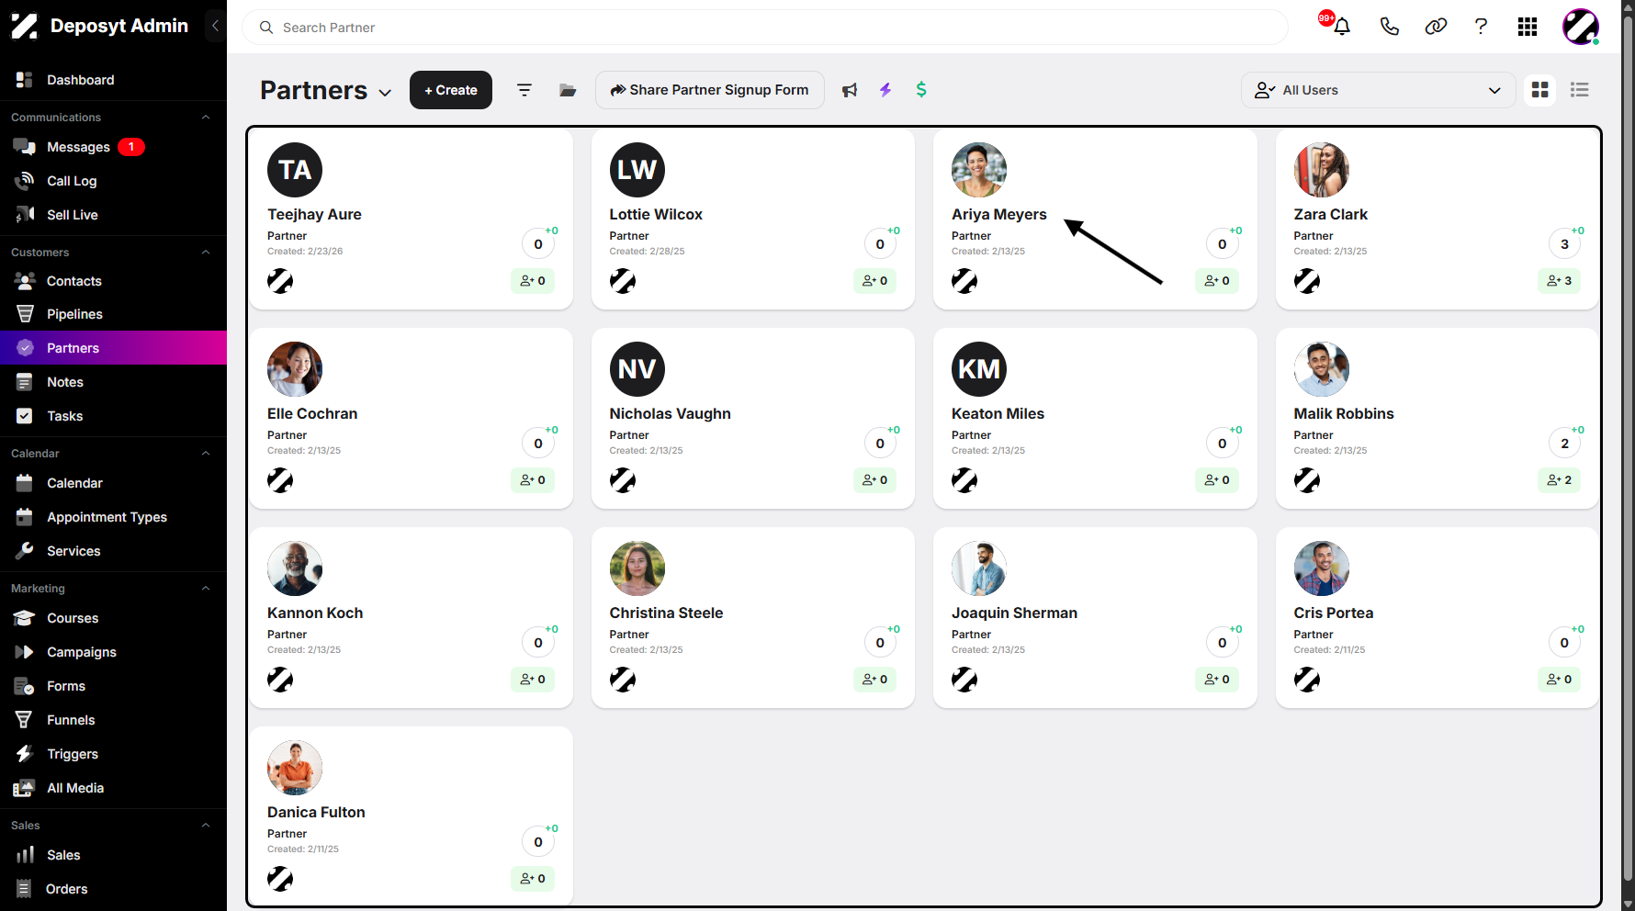The image size is (1635, 911).
Task: Open Funnels in sidebar
Action: (x=113, y=720)
